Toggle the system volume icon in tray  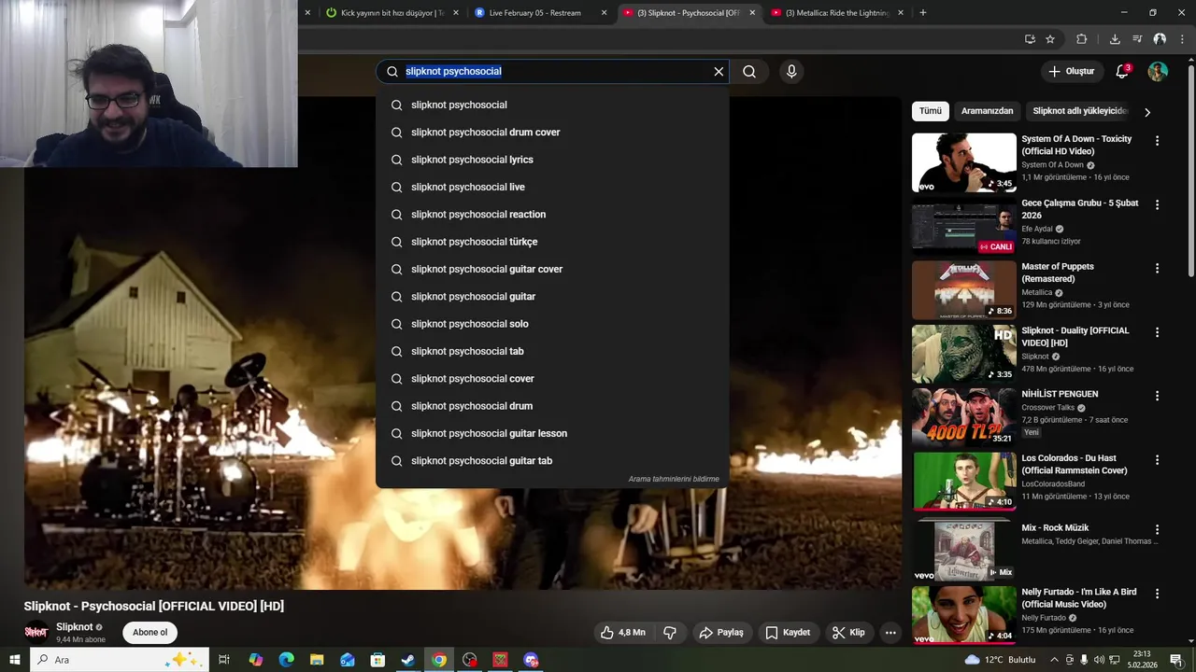[x=1099, y=660]
